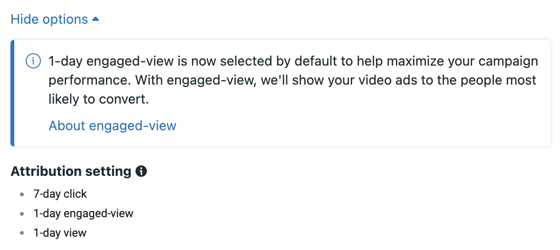The image size is (560, 250).
Task: Collapse the section via "Hide options" link
Action: tap(49, 19)
